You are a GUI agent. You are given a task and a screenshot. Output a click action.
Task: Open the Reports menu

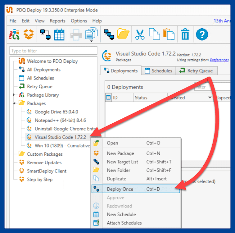pyautogui.click(x=57, y=21)
